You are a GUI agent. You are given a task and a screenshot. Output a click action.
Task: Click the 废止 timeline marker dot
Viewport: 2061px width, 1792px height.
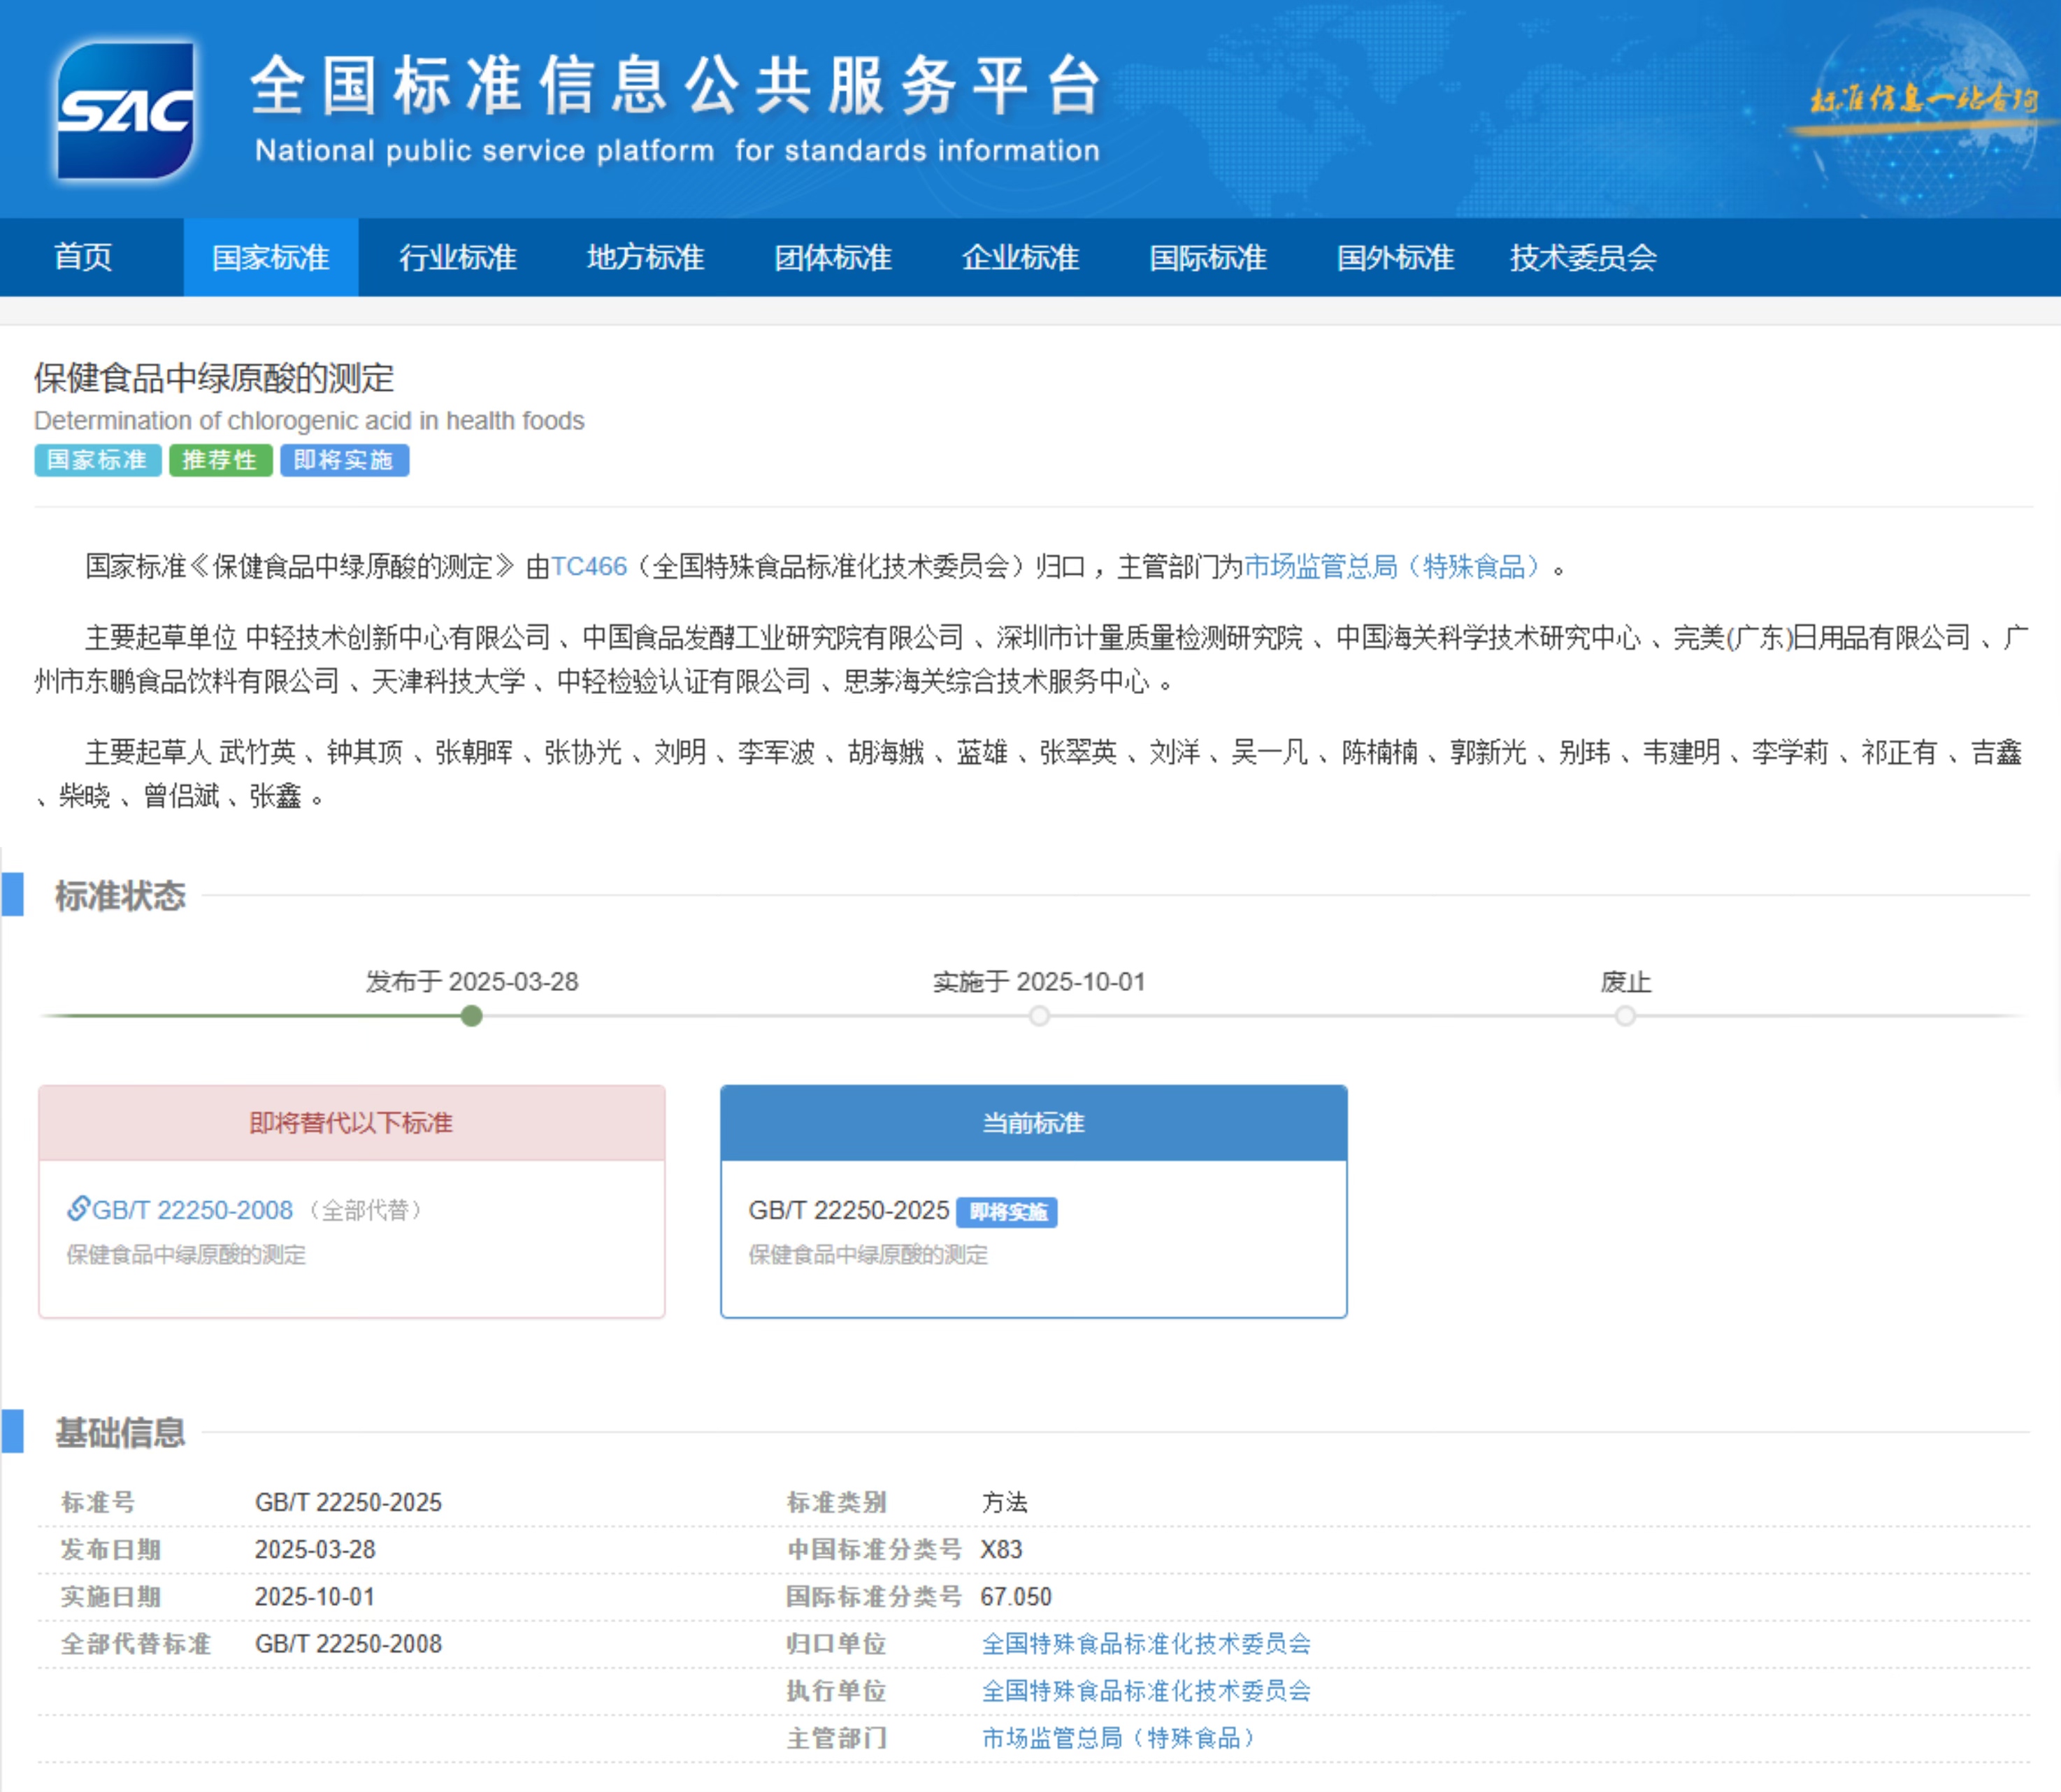pos(1625,1016)
